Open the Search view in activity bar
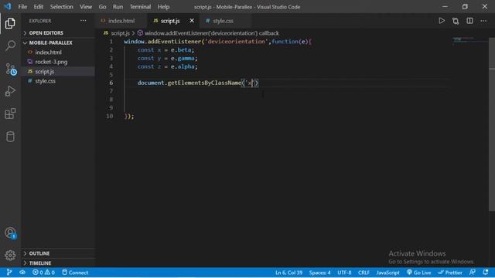Image resolution: width=495 pixels, height=278 pixels. pyautogui.click(x=10, y=46)
